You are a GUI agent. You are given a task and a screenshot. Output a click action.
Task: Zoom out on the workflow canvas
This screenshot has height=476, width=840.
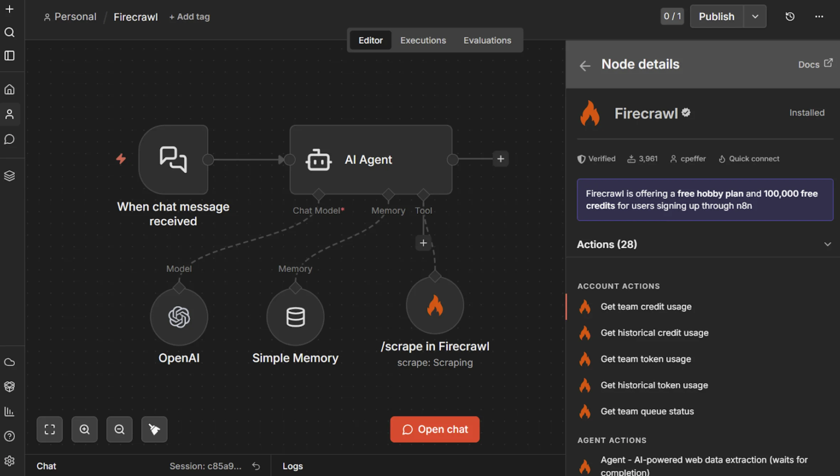click(x=119, y=429)
